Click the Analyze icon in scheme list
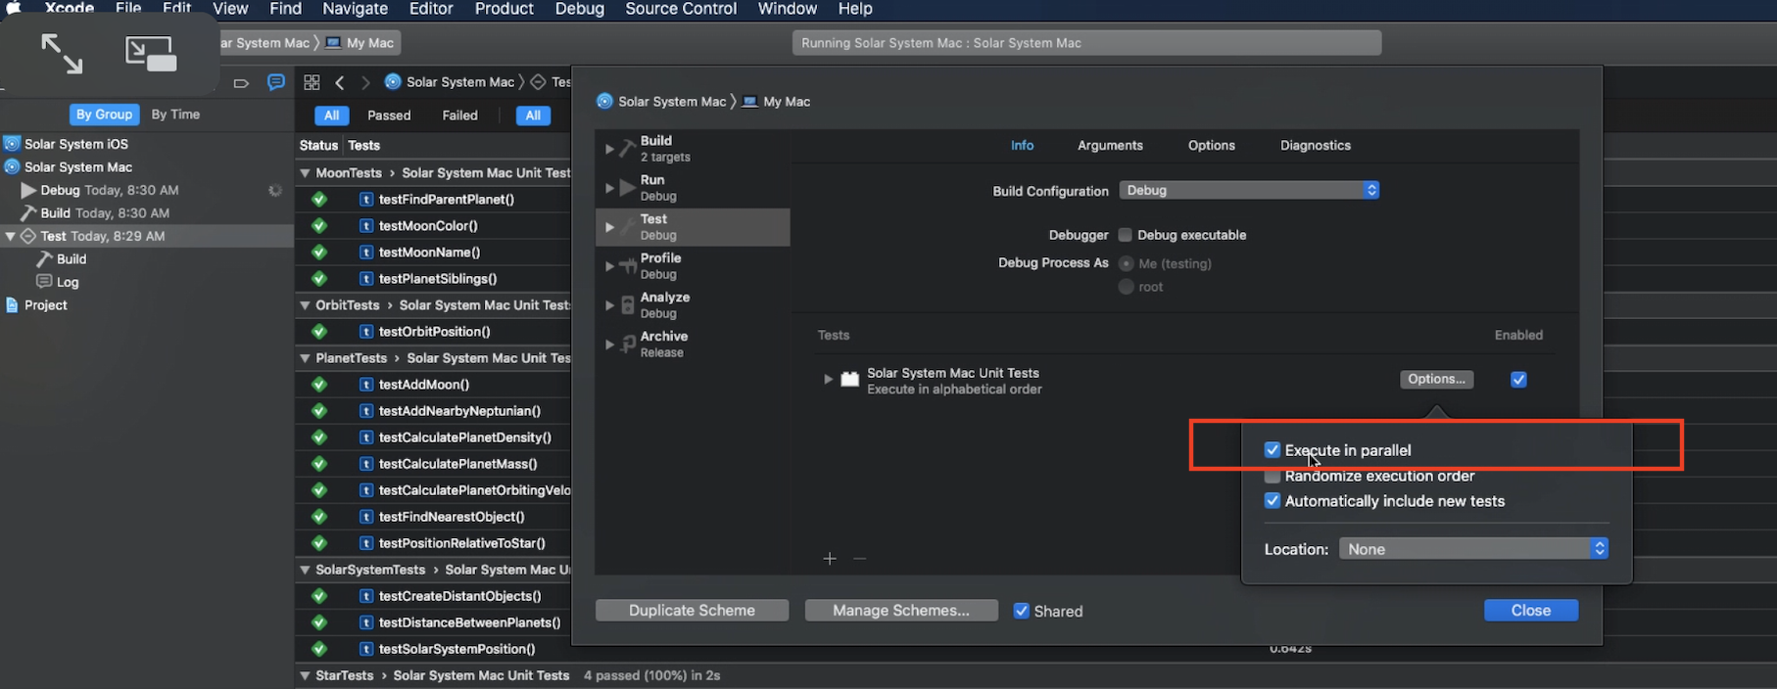Screen dimensions: 1777x689 pos(627,305)
